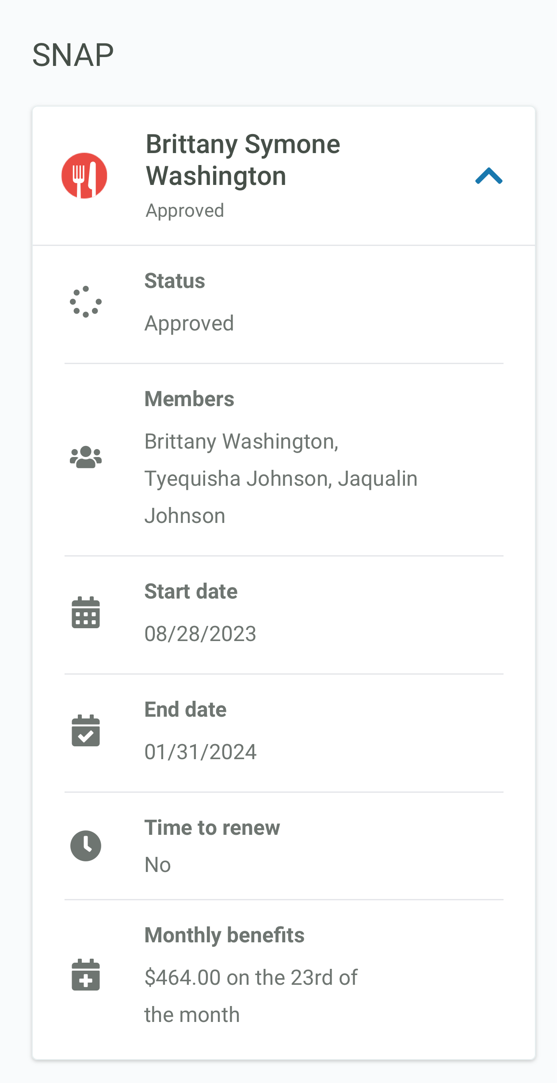Click the Monthly benefits calendar plus icon
Image resolution: width=557 pixels, height=1083 pixels.
(x=86, y=975)
